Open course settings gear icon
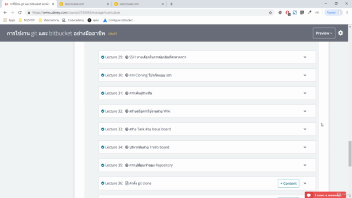The height and width of the screenshot is (198, 352). [x=340, y=33]
